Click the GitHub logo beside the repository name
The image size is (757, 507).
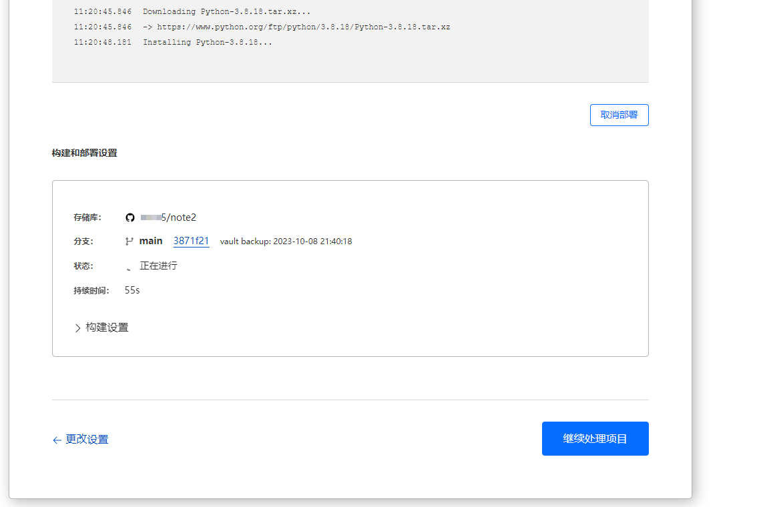130,217
